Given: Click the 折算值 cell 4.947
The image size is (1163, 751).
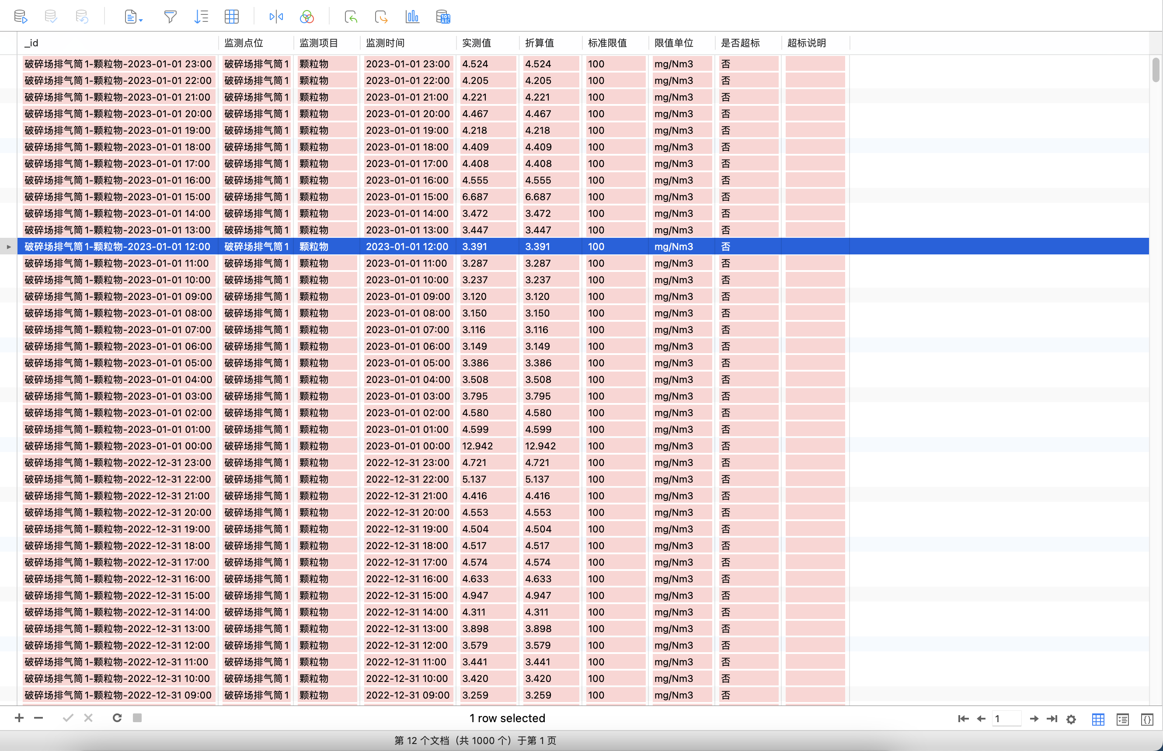Looking at the screenshot, I should click(x=550, y=595).
